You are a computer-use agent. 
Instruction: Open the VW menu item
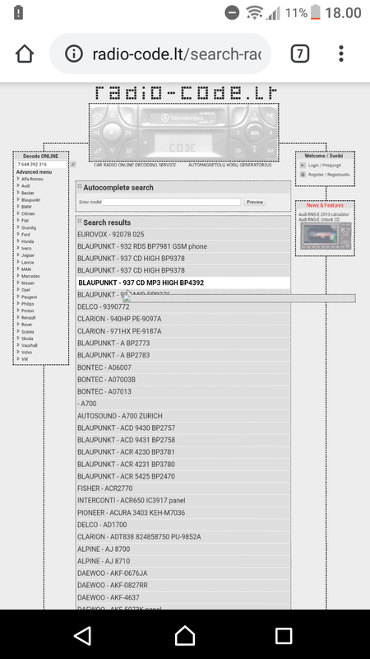[25, 359]
